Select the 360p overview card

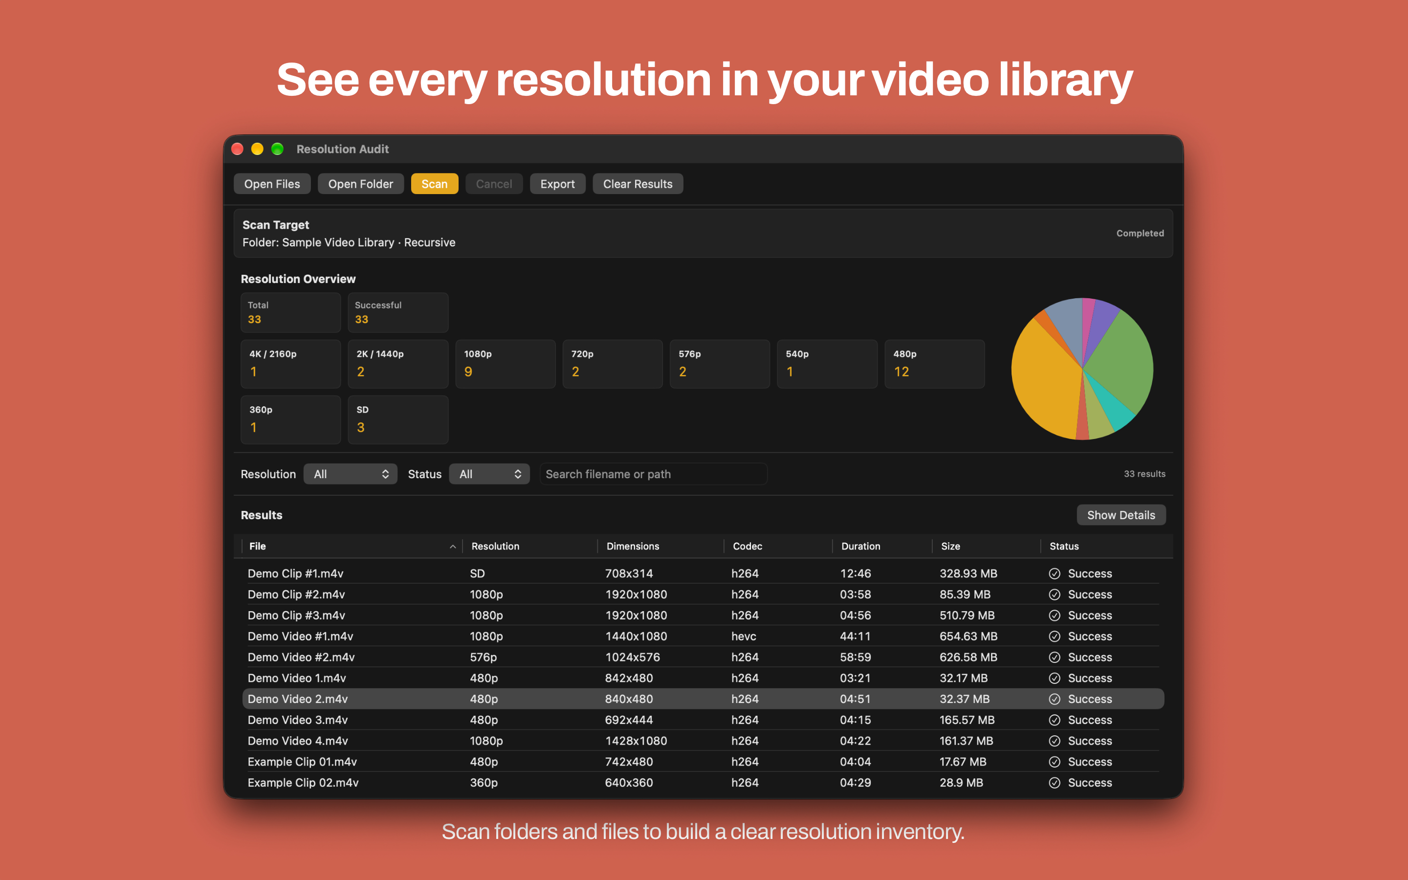point(290,419)
